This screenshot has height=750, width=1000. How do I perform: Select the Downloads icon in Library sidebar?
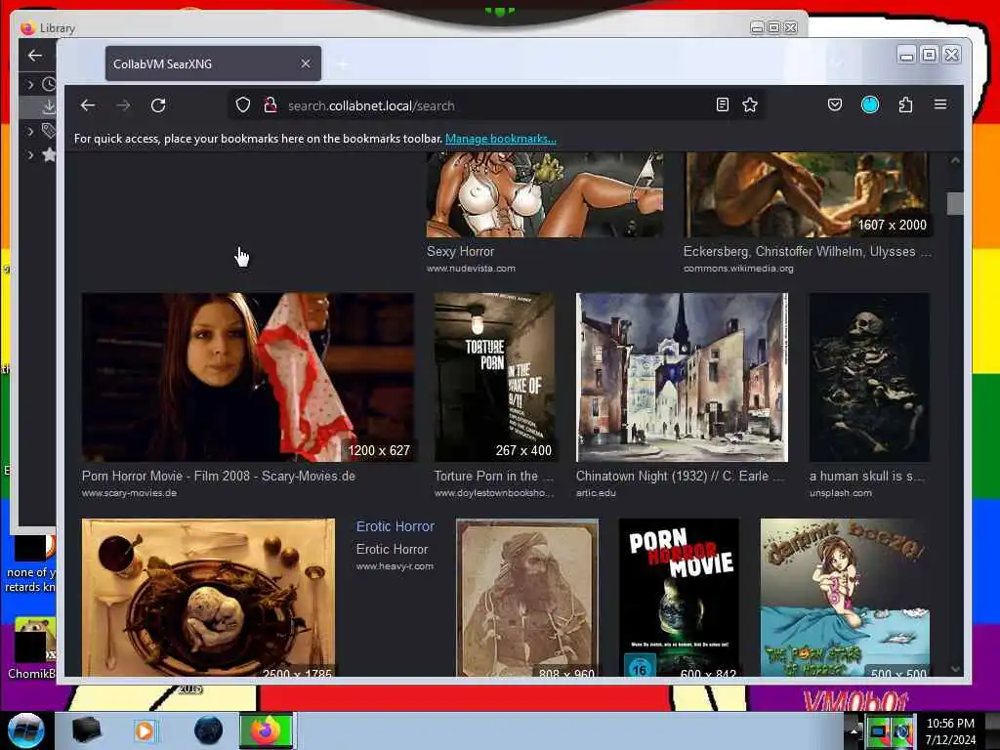49,107
